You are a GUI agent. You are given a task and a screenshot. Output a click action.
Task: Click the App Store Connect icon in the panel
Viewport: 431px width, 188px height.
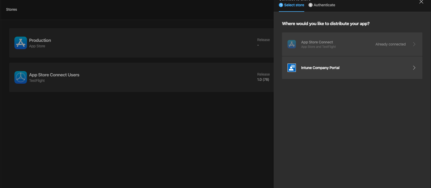click(x=292, y=44)
